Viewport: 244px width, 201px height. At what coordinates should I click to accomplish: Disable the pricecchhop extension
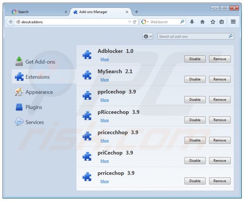click(x=195, y=140)
